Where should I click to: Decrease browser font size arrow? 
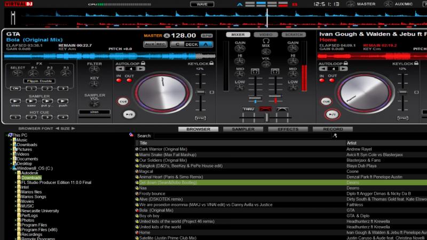coord(57,129)
